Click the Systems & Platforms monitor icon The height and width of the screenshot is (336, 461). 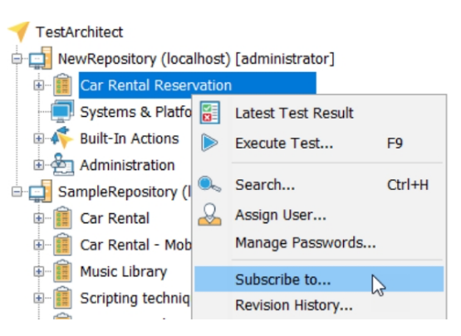click(62, 111)
